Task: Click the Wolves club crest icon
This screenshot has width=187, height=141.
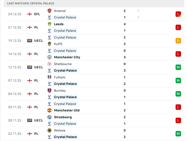Action: pyautogui.click(x=49, y=130)
